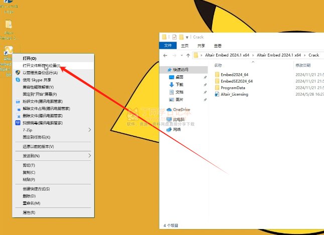Click Crack in the address breadcrumb
Image resolution: width=324 pixels, height=235 pixels.
313,55
